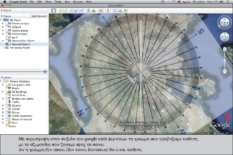Click the Record a Tour icon
Screen dimensions: 233x155
tap(81, 10)
